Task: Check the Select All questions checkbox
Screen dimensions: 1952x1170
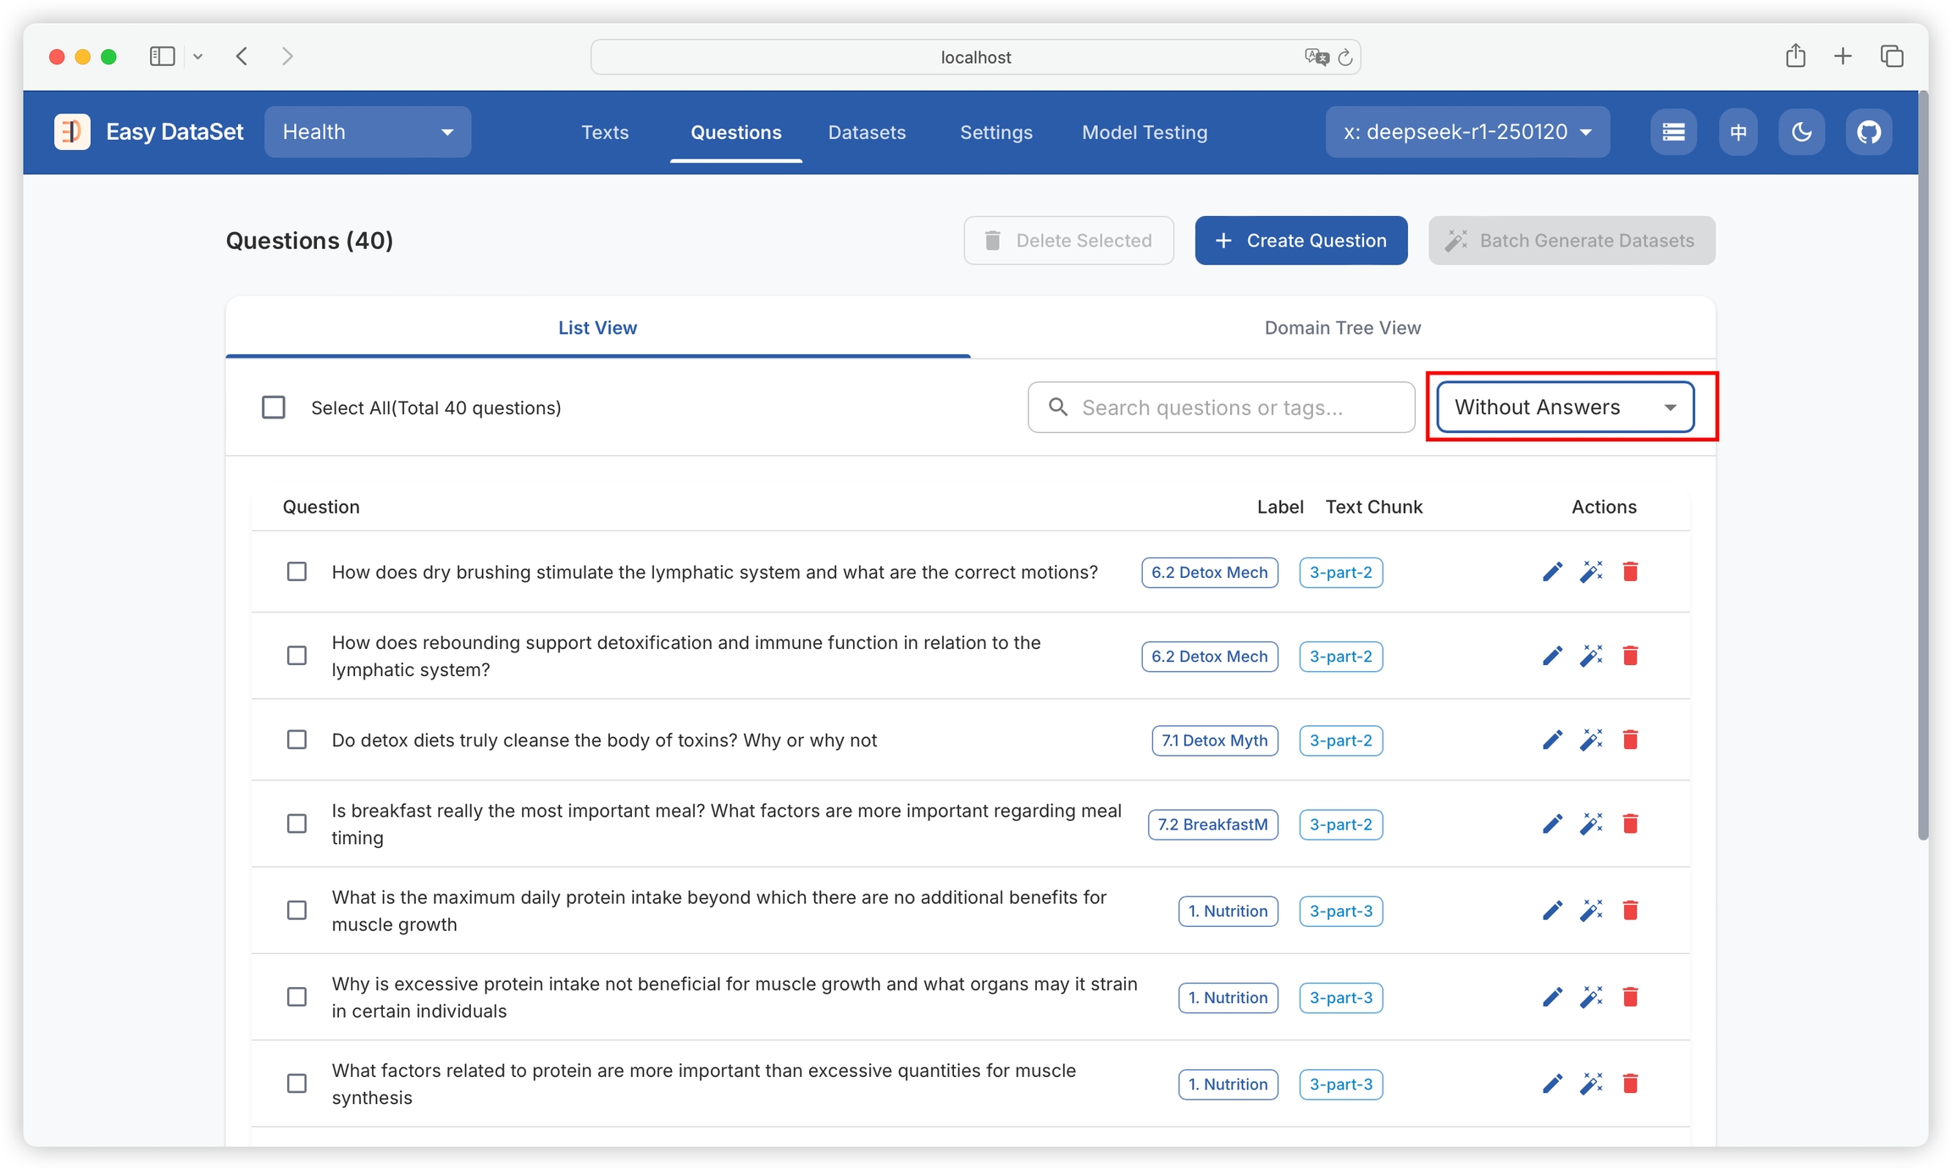Action: [x=274, y=408]
